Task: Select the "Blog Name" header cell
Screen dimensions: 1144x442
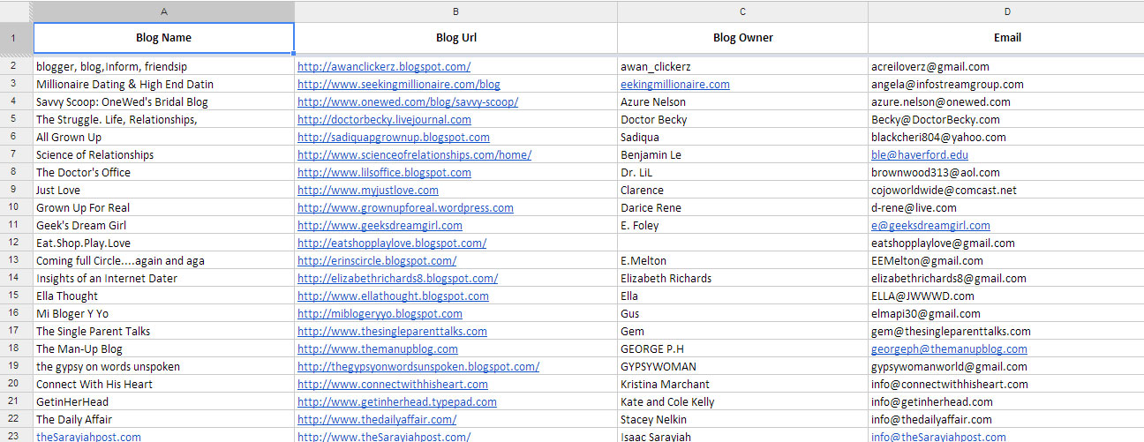Action: coord(163,38)
